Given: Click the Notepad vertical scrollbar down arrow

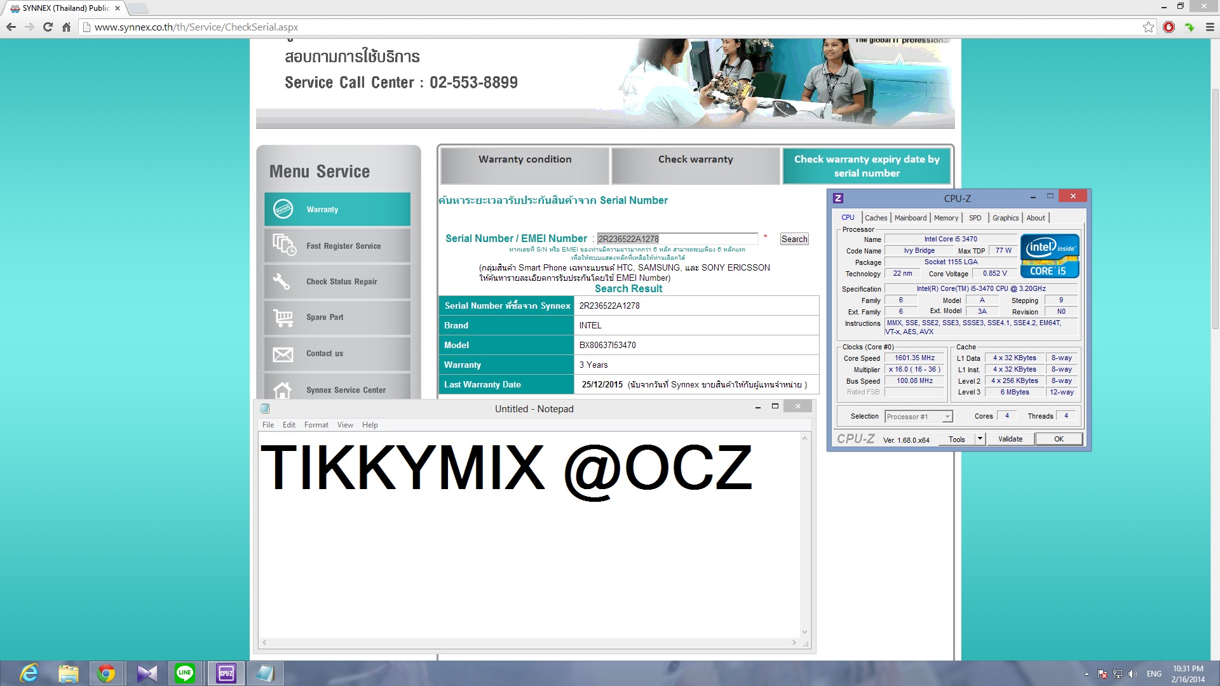Looking at the screenshot, I should pos(804,632).
